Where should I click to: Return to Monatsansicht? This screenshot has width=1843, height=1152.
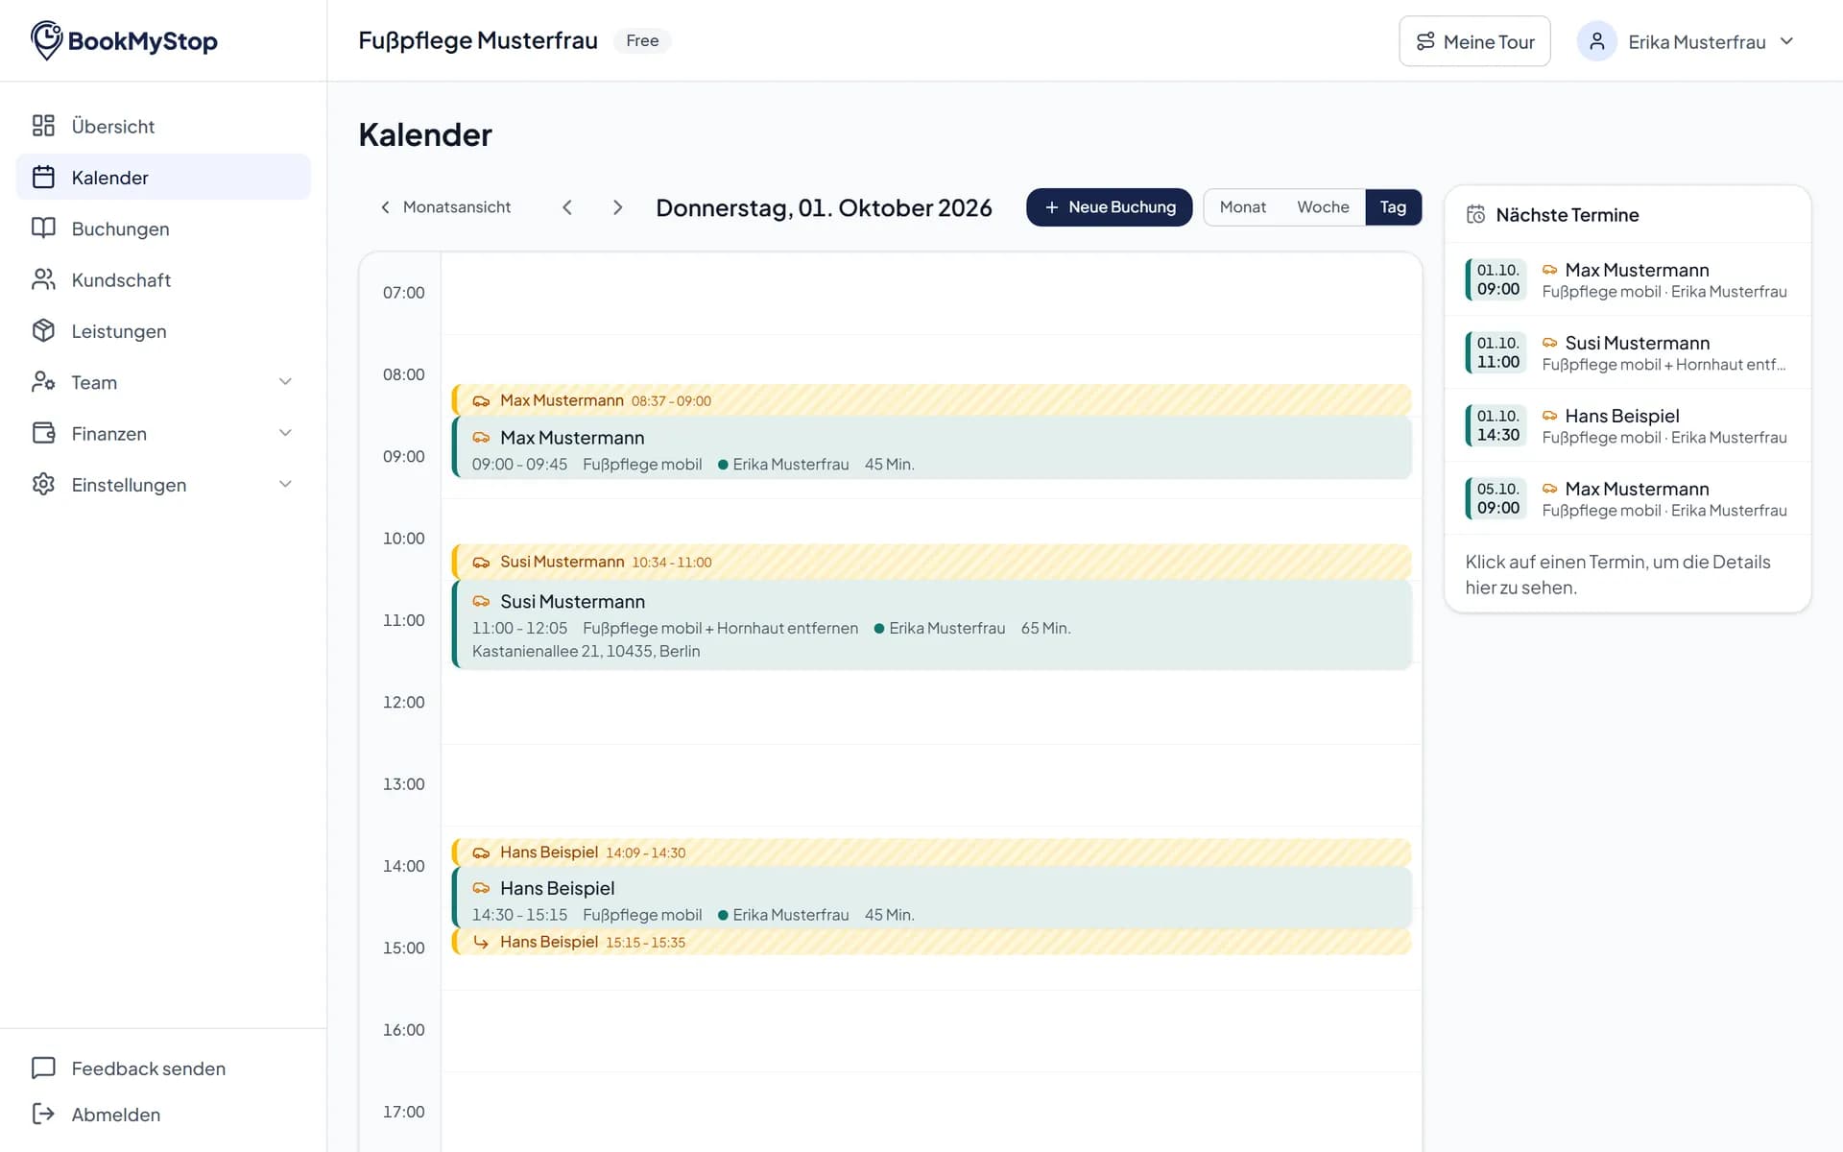pyautogui.click(x=445, y=207)
